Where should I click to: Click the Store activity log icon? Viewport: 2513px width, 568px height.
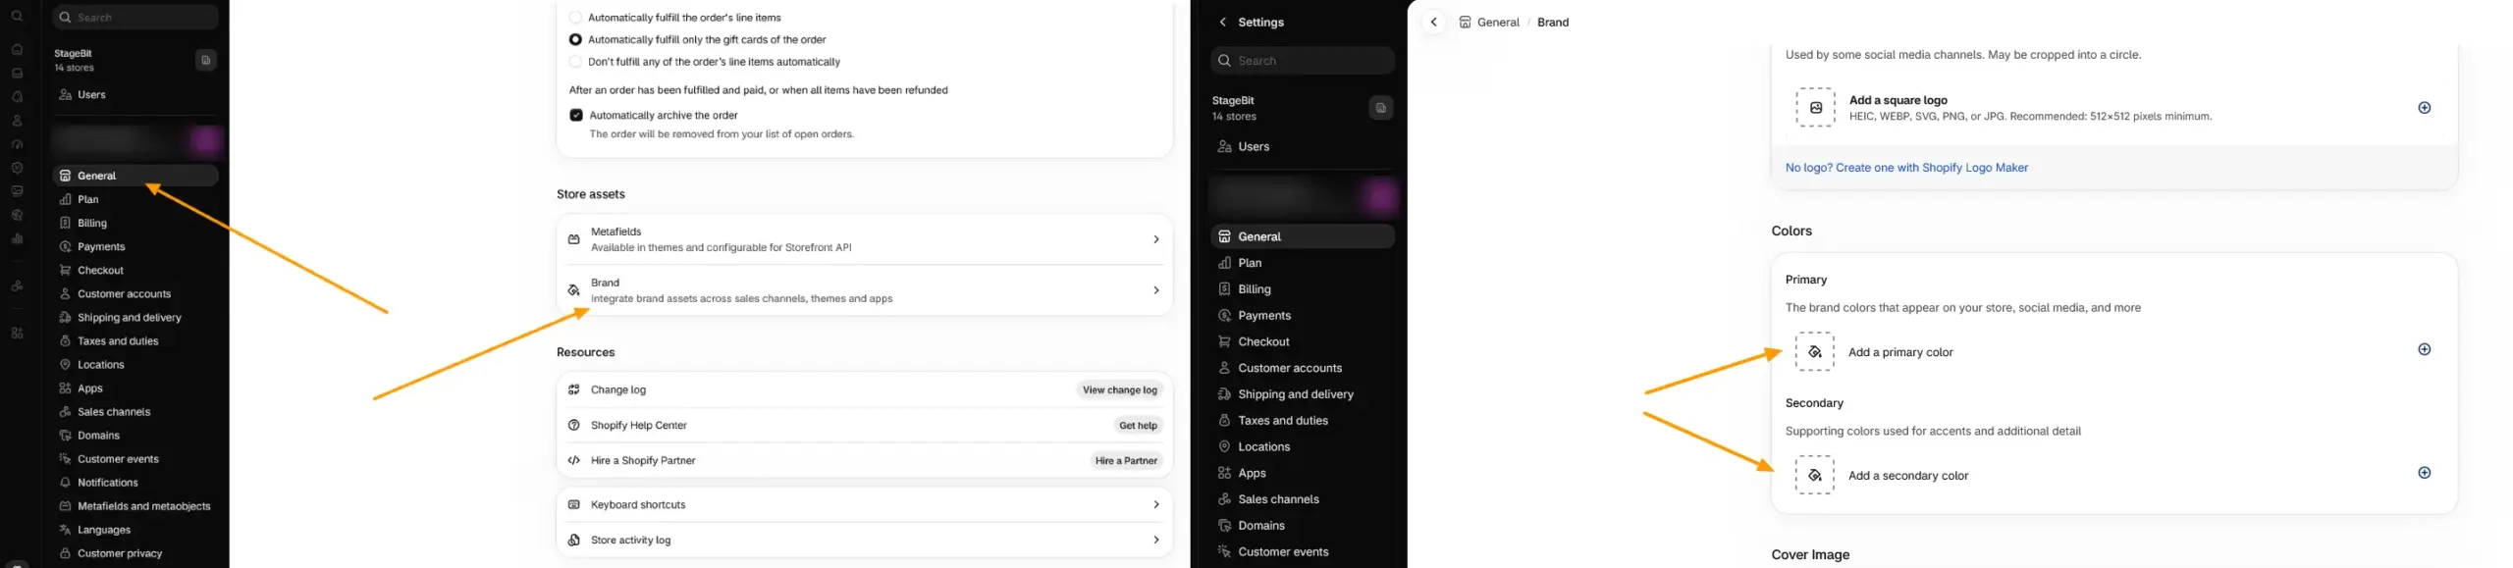(574, 540)
